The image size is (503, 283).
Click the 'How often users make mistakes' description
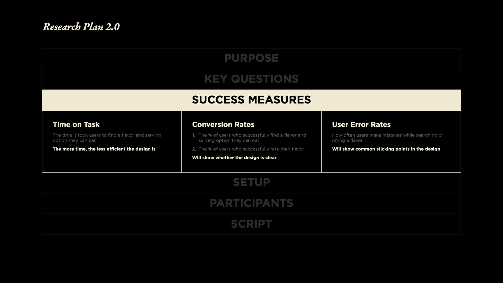(387, 138)
